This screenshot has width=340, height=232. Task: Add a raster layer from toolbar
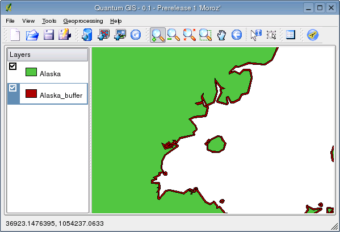[x=120, y=35]
